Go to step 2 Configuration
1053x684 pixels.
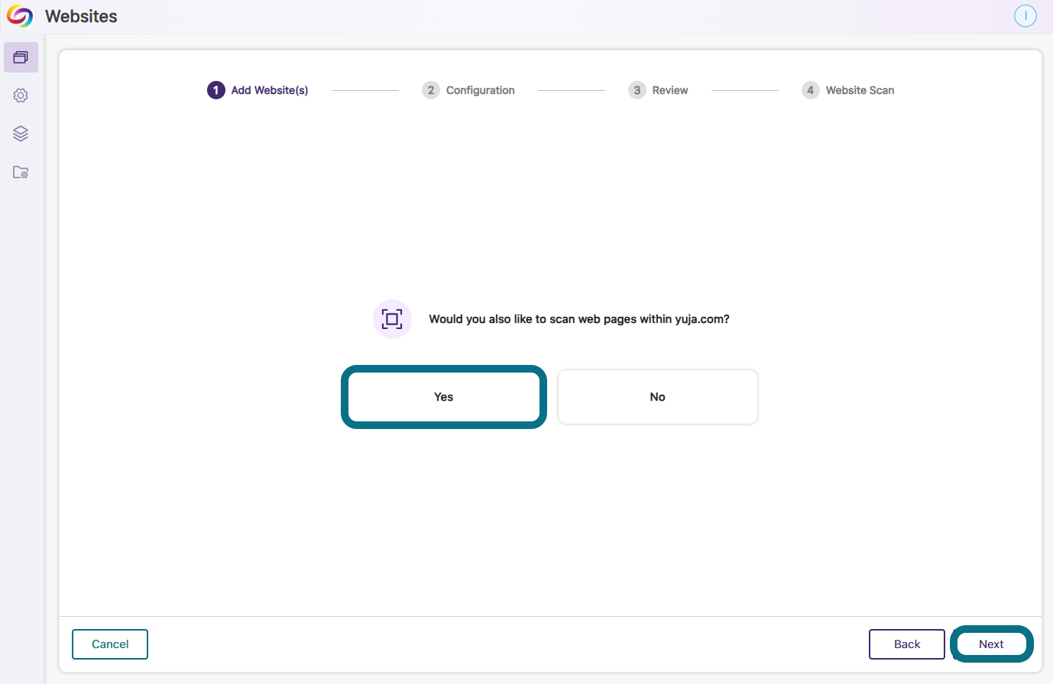click(468, 90)
